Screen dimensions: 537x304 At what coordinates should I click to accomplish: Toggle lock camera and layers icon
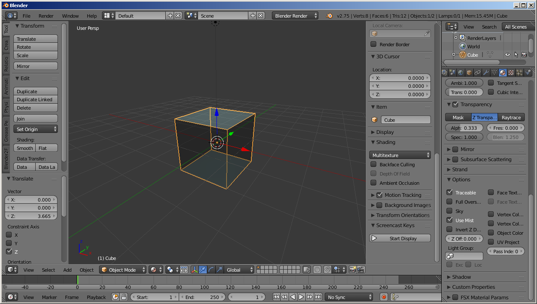[x=307, y=270]
